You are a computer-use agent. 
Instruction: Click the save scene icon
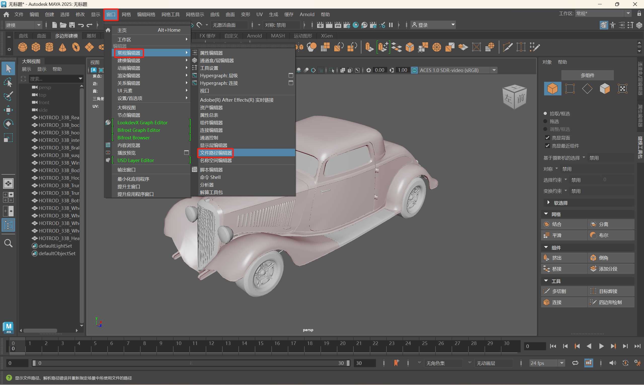[72, 25]
